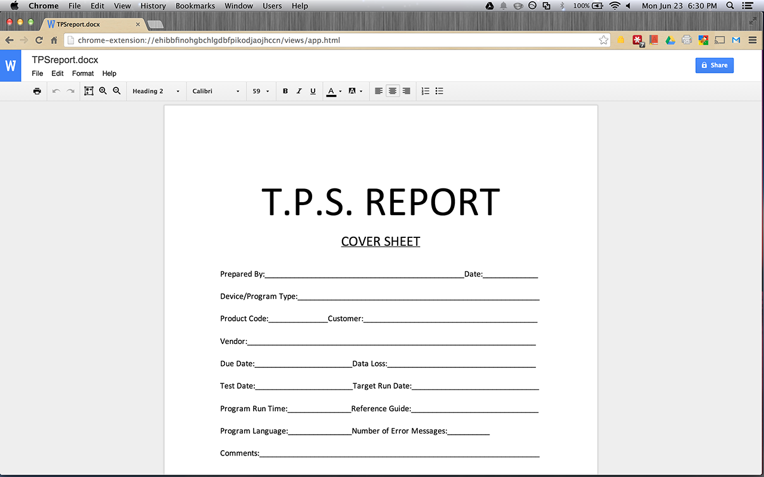Toggle underline formatting
The width and height of the screenshot is (764, 477).
click(x=313, y=91)
